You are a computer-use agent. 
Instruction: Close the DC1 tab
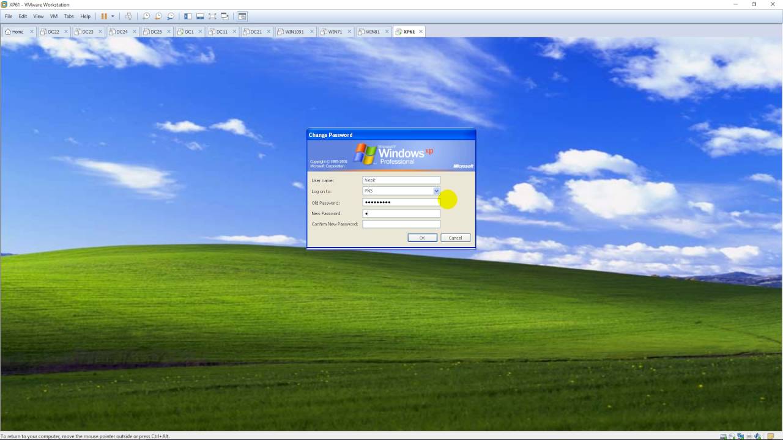tap(200, 32)
